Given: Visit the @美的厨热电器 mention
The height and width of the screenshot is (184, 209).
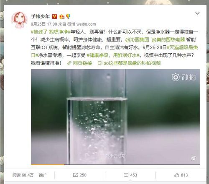Looking at the screenshot, I should 168,40.
